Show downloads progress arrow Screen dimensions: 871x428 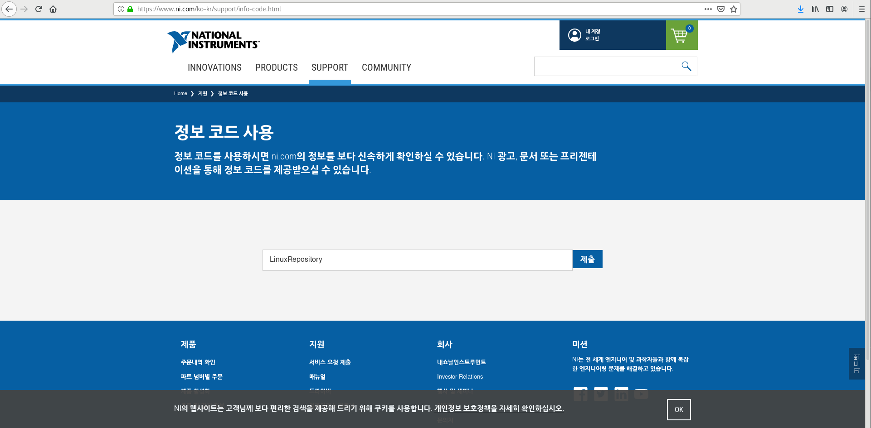pos(801,9)
